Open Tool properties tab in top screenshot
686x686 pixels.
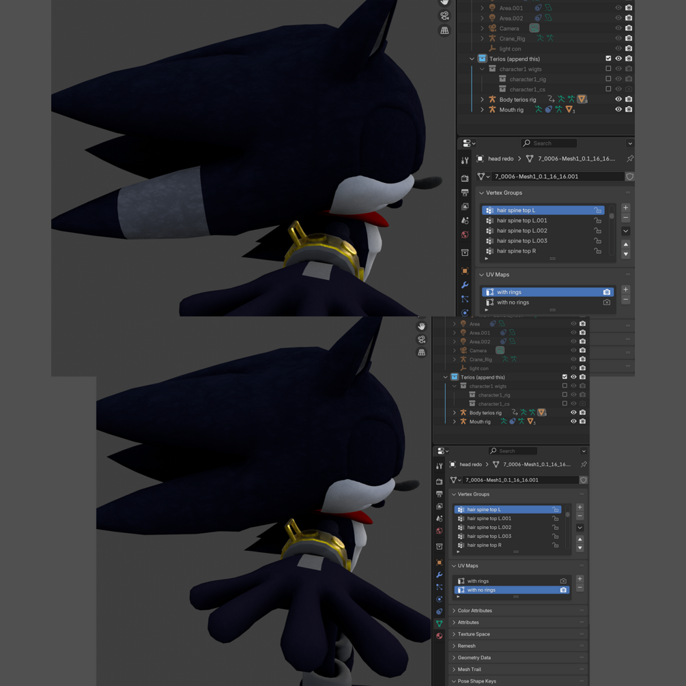coord(465,160)
